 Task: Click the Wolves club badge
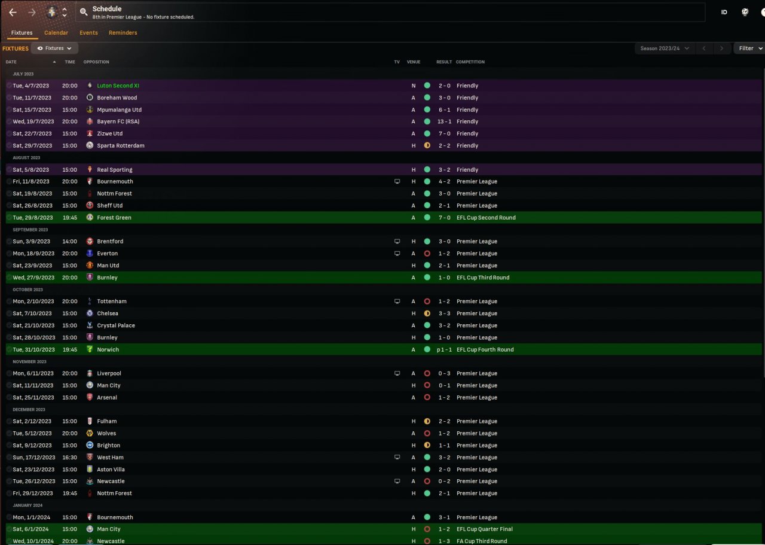tap(90, 433)
